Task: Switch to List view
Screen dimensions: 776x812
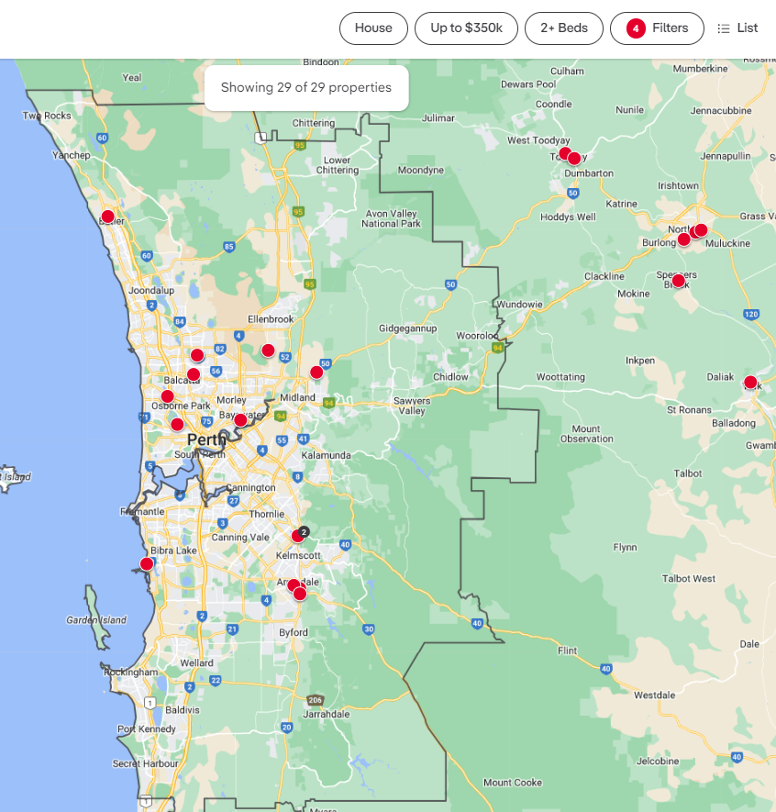Action: 737,28
